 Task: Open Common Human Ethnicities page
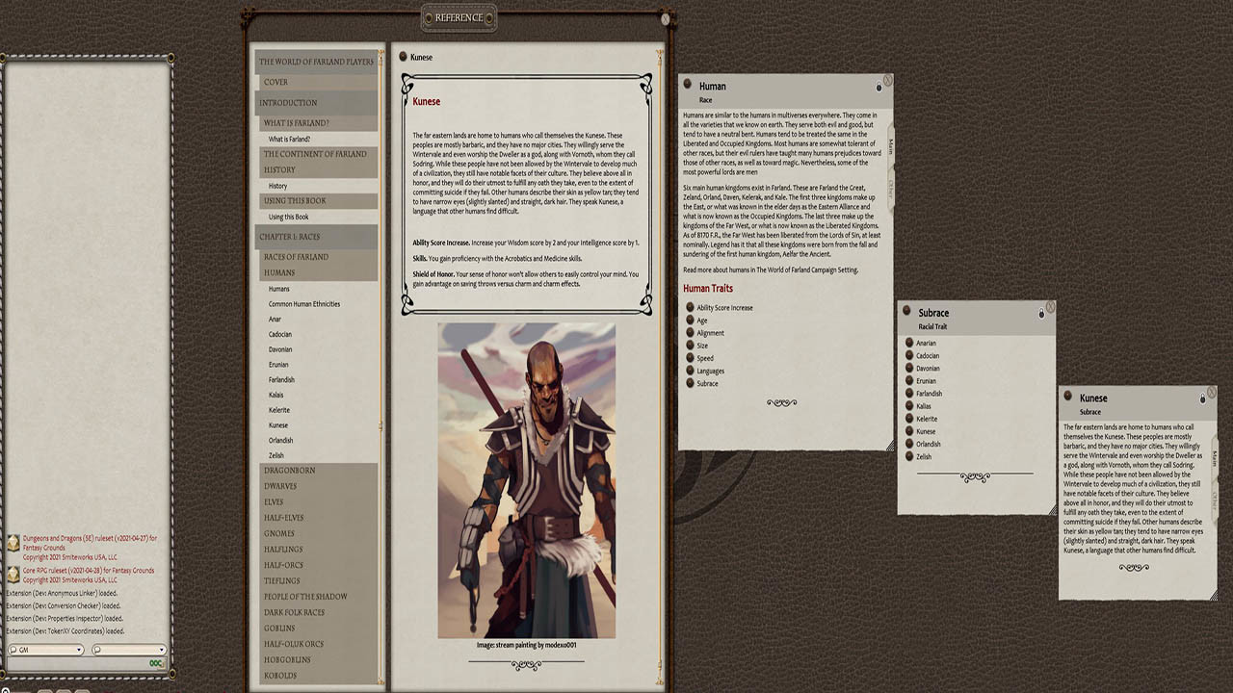303,304
